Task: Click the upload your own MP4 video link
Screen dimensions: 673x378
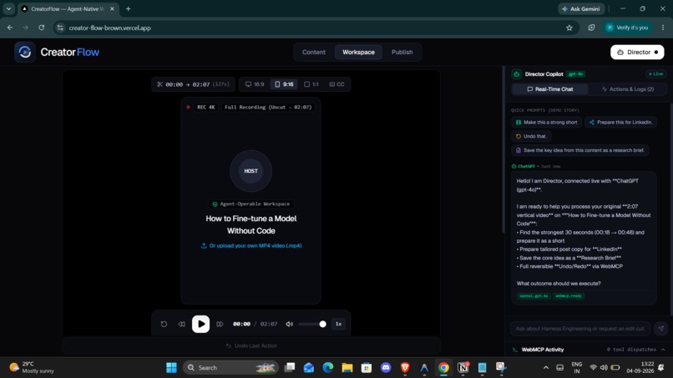Action: point(251,246)
